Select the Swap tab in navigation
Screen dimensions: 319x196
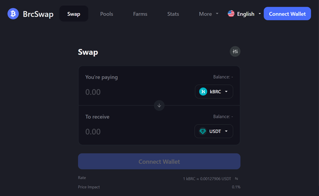coord(74,14)
